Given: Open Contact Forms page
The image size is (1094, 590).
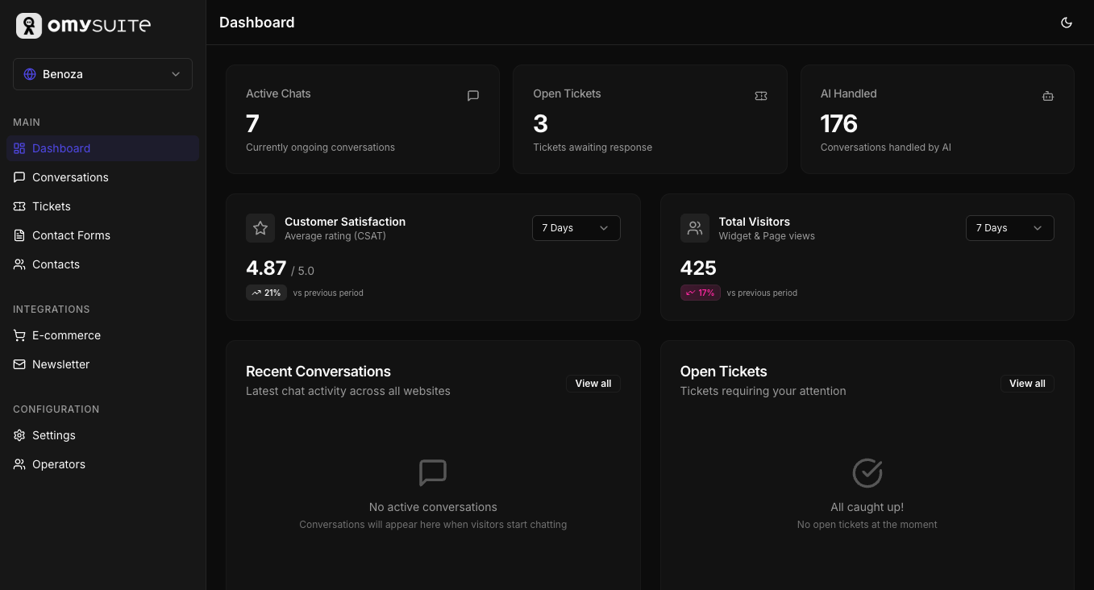Looking at the screenshot, I should coord(71,235).
